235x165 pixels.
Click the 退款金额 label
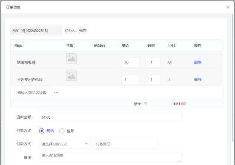(24, 117)
